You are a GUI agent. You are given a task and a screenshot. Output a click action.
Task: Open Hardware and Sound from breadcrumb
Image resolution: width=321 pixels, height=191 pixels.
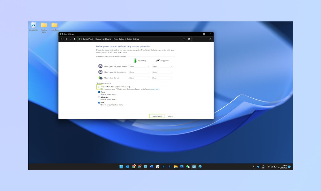click(103, 39)
